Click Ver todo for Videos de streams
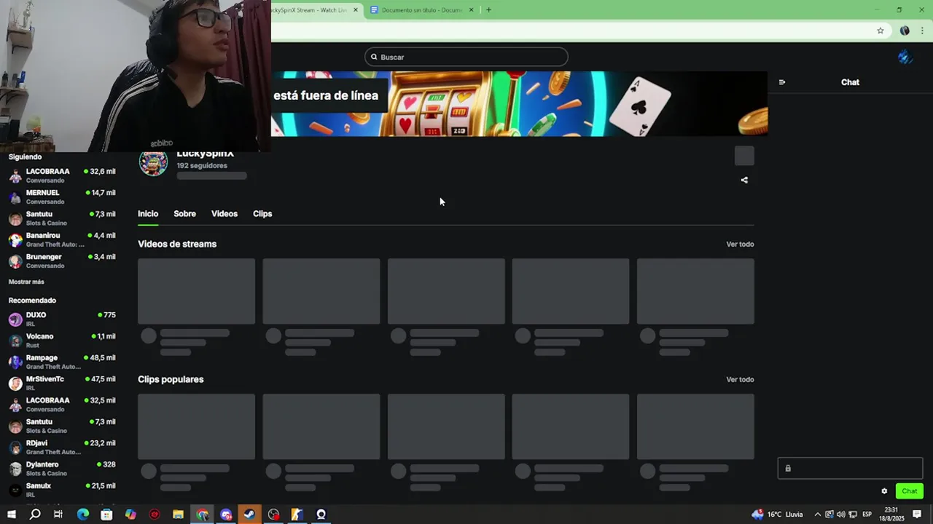Image resolution: width=933 pixels, height=524 pixels. point(740,245)
